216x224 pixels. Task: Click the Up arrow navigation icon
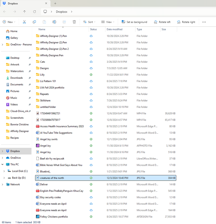25,12
